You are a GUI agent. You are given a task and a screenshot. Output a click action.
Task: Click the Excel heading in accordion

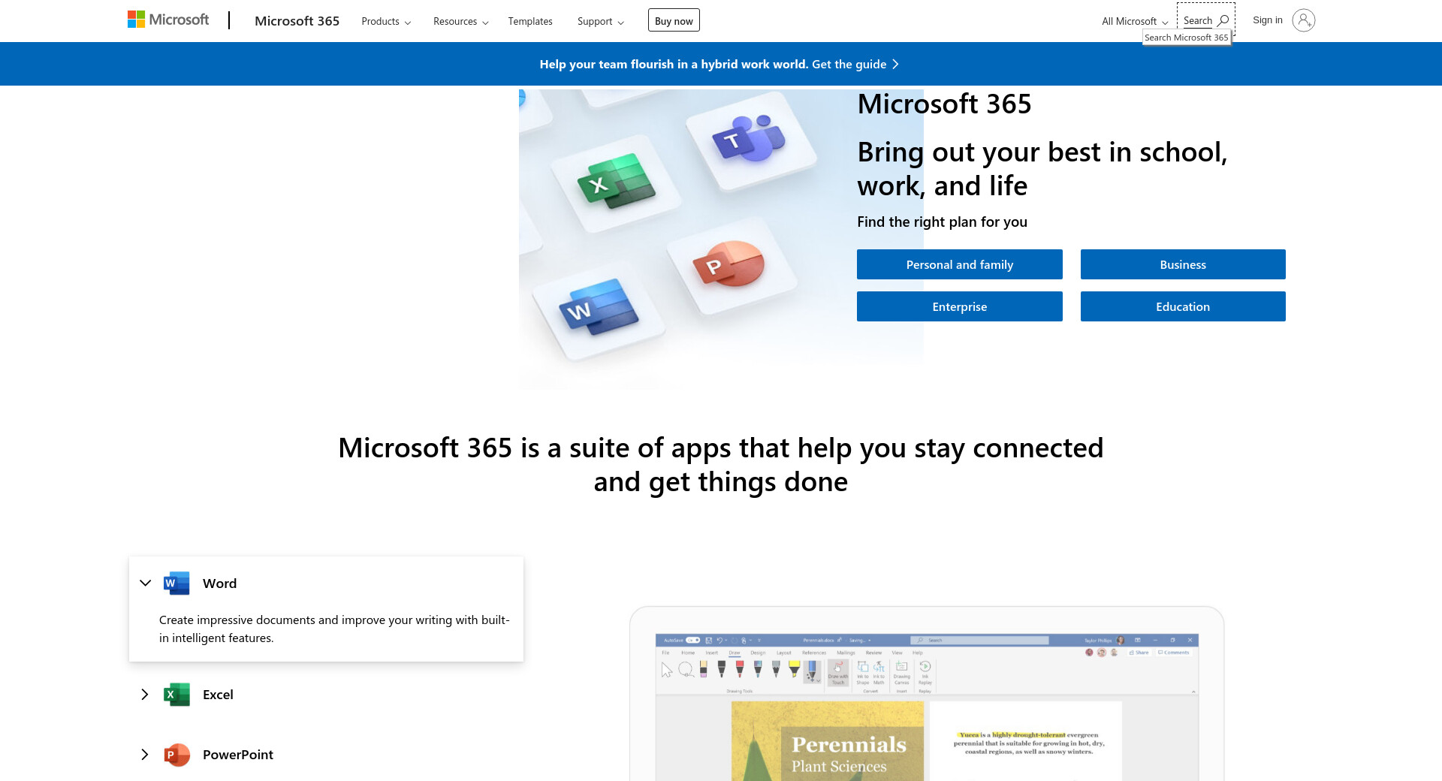tap(218, 695)
